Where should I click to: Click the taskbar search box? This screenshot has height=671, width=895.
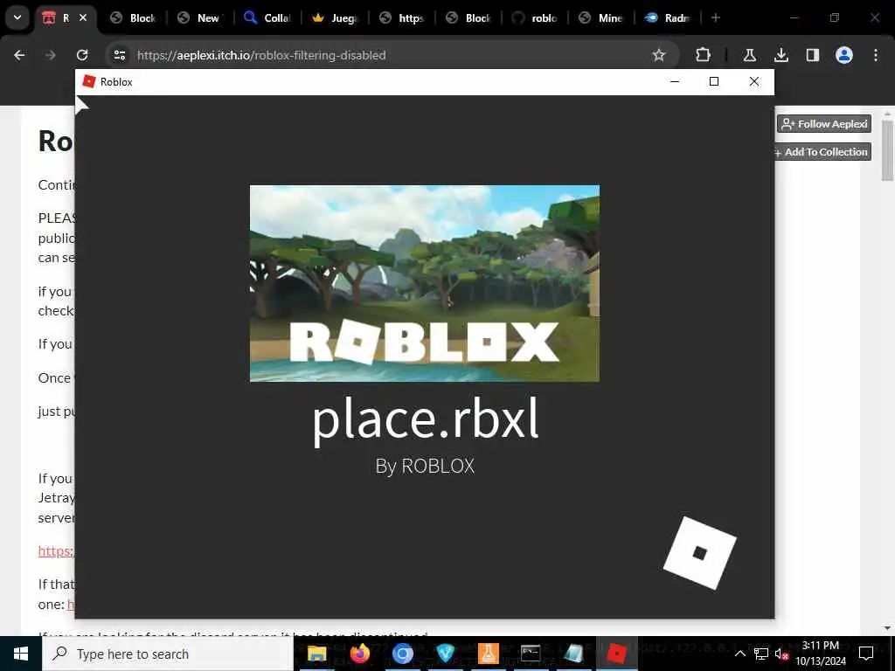[168, 654]
